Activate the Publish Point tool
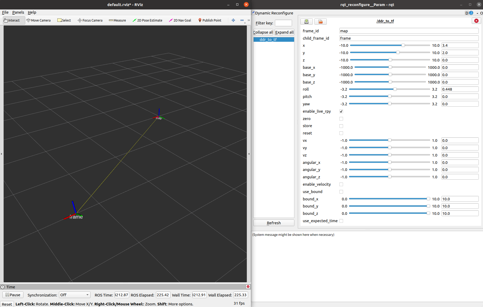This screenshot has height=307, width=483. click(x=210, y=20)
